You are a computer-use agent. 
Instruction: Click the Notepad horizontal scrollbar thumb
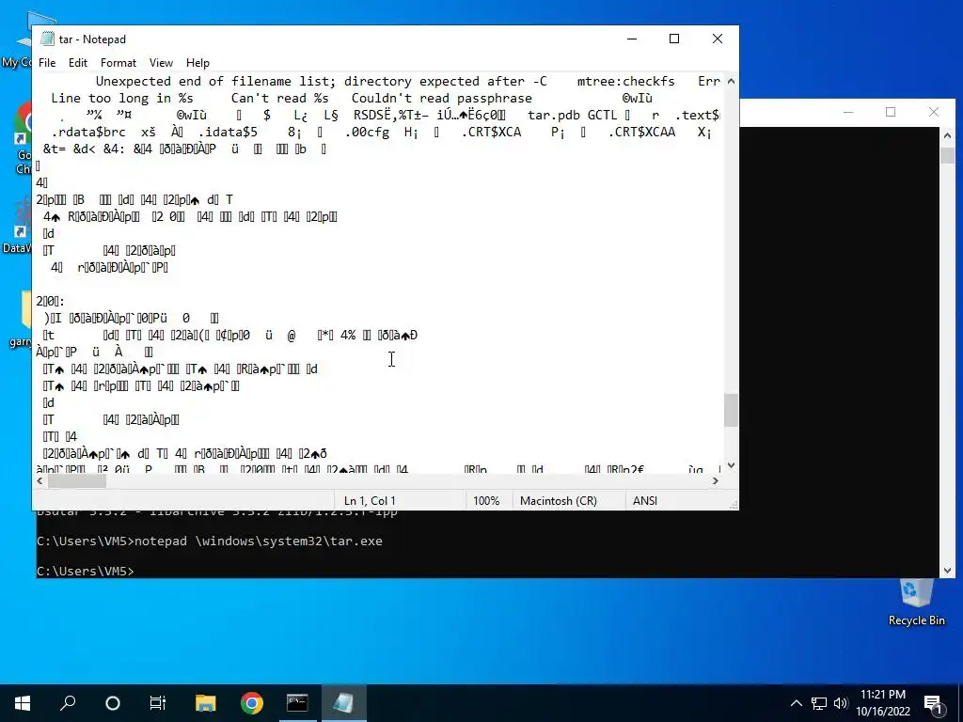77,481
